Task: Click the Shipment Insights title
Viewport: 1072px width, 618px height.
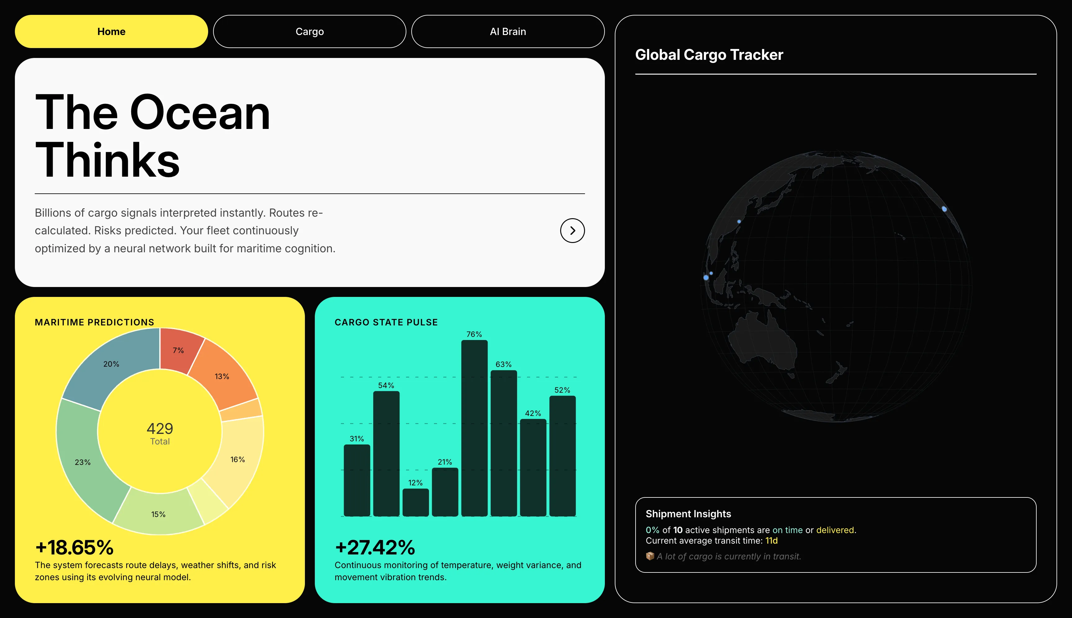Action: [x=688, y=514]
